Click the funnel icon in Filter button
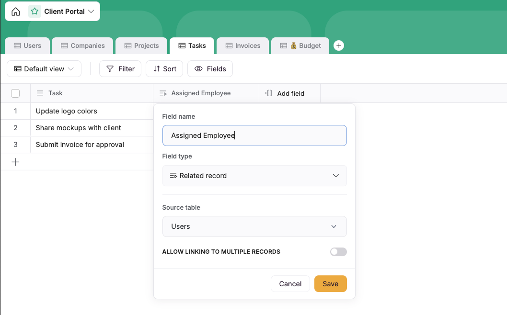 coord(110,69)
